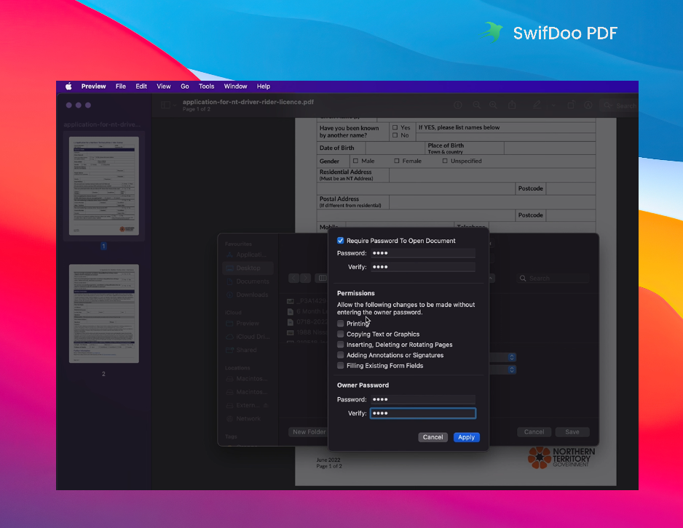Open the Preview app menu
Viewport: 683px width, 528px height.
(93, 86)
